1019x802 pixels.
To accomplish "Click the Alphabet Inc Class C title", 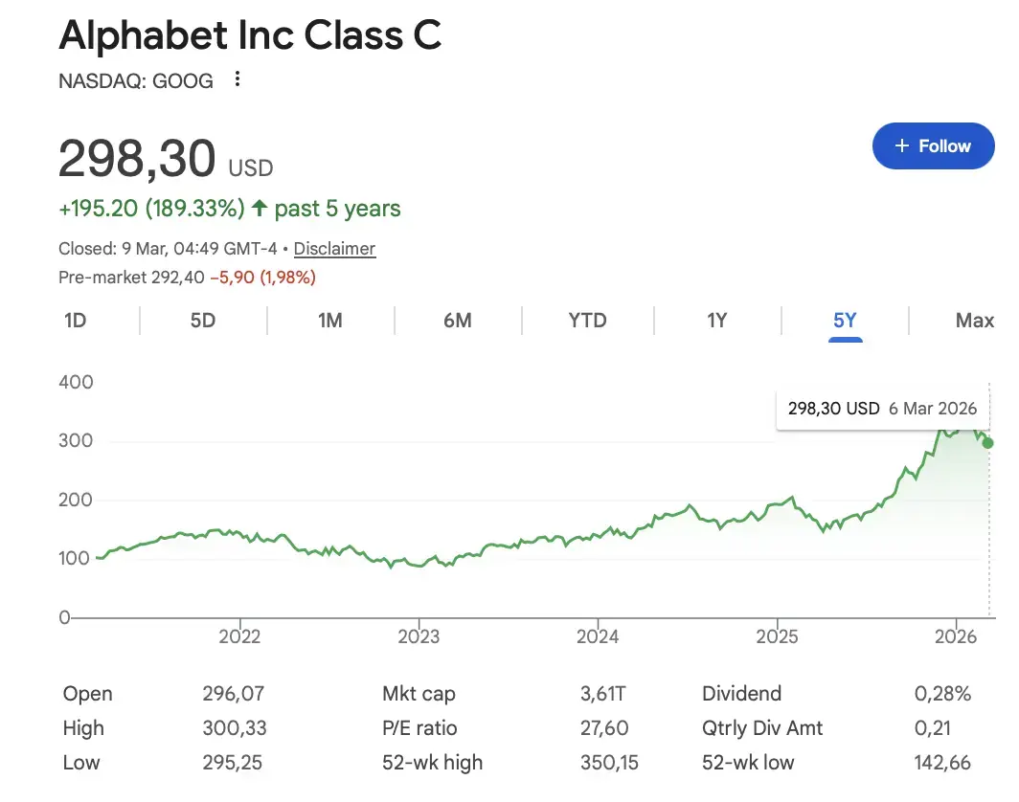I will click(x=250, y=35).
